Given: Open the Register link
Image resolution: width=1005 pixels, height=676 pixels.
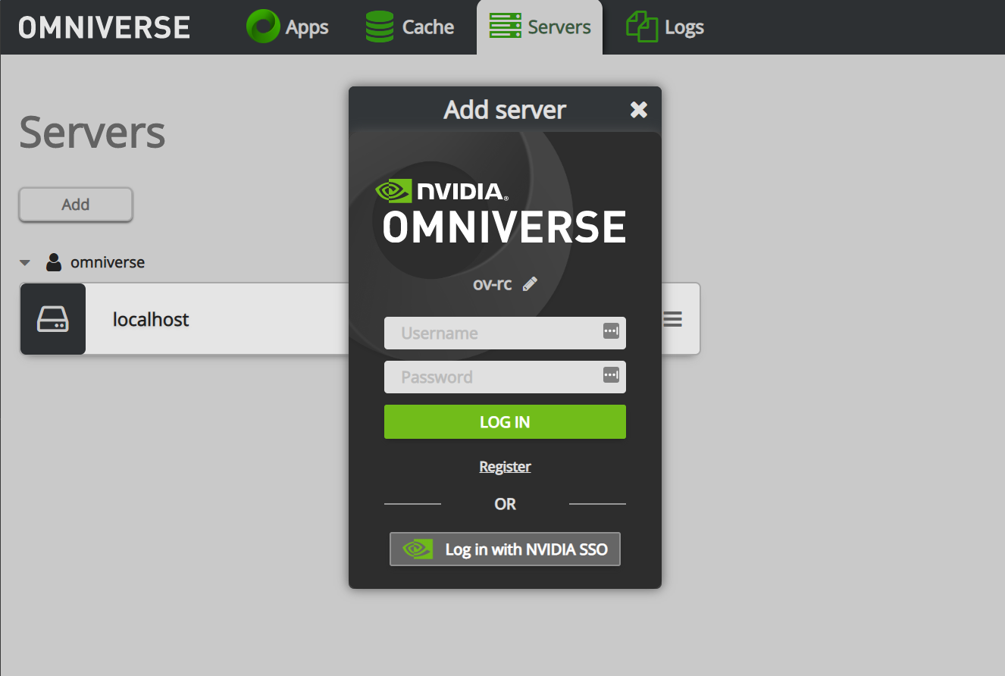Looking at the screenshot, I should pos(505,467).
